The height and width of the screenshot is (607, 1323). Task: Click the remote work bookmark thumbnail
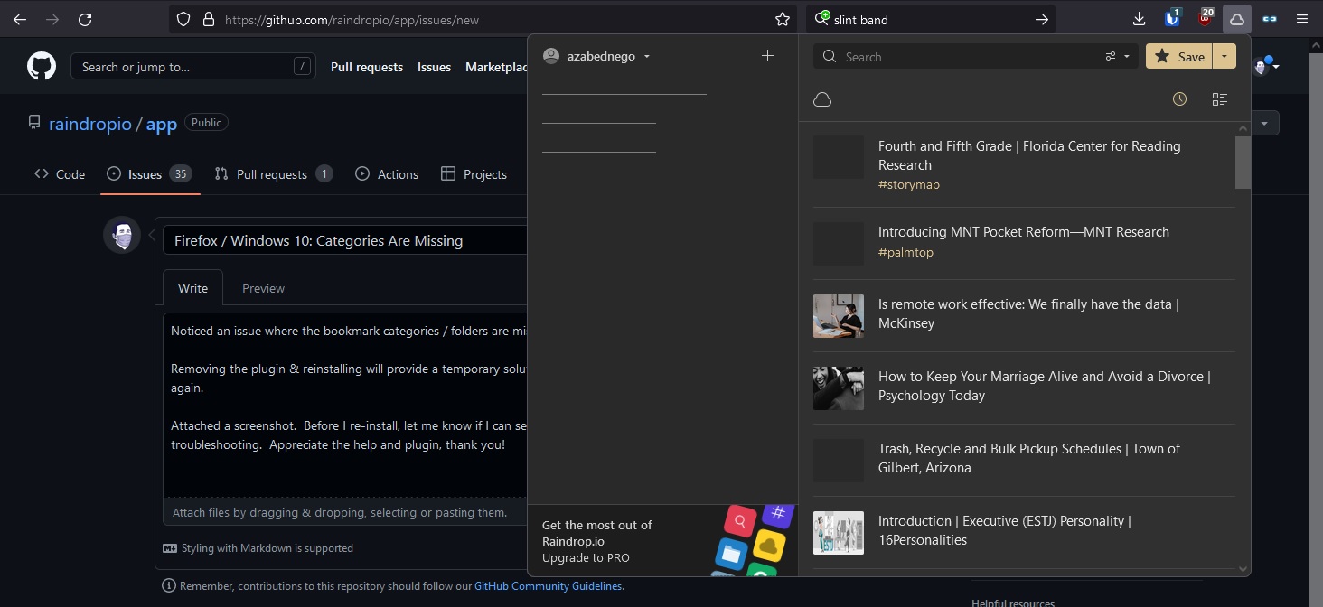click(x=839, y=316)
